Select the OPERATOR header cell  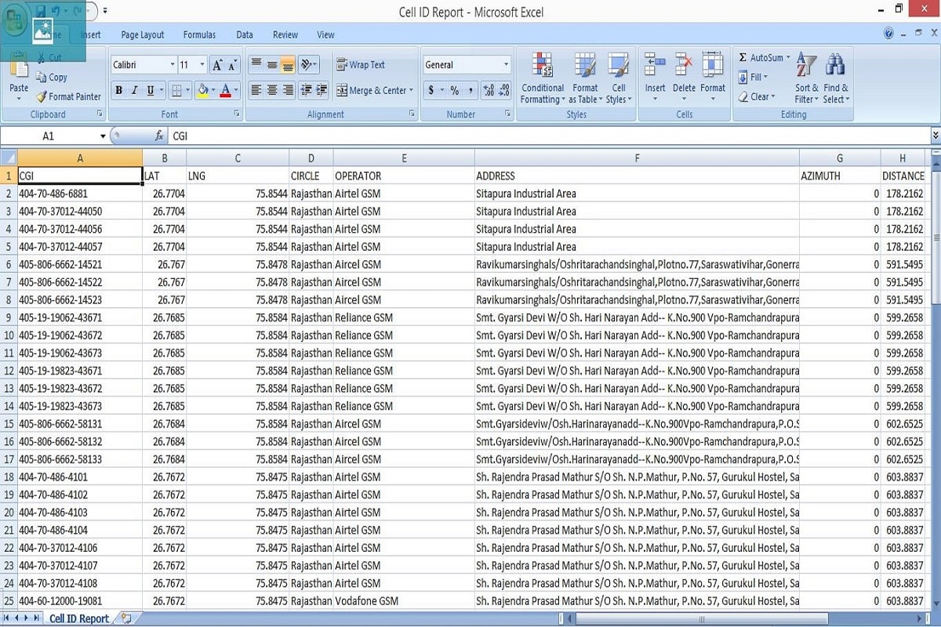pos(404,176)
